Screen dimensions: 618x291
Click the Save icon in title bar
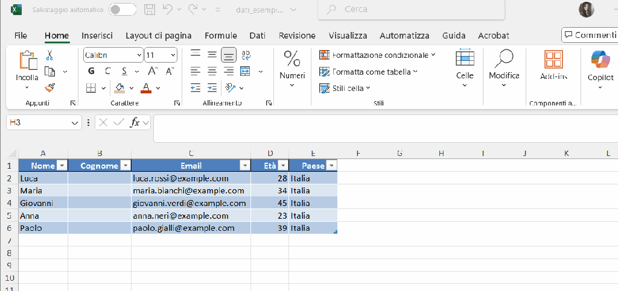pos(150,10)
